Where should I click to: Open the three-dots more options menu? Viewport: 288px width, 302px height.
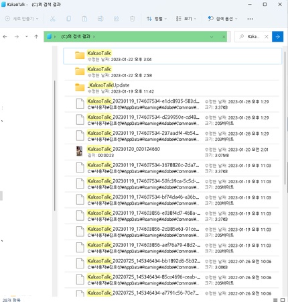[250, 19]
